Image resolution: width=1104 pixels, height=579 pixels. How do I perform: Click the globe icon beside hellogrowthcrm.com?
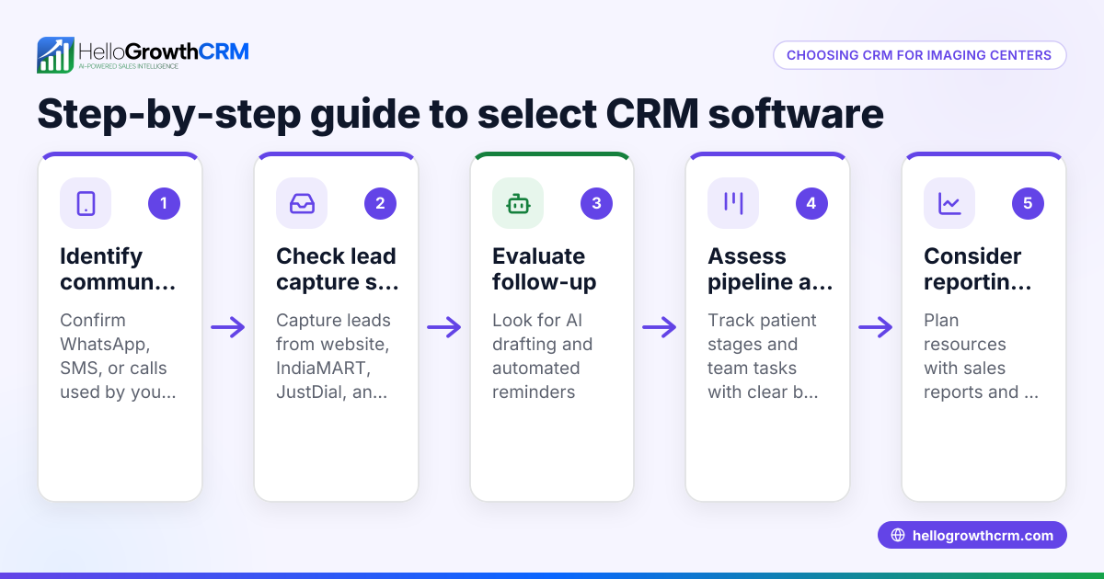pyautogui.click(x=898, y=536)
